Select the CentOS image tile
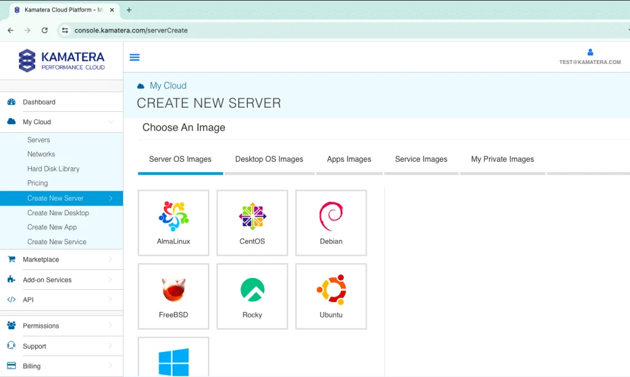This screenshot has width=630, height=377. (x=252, y=223)
